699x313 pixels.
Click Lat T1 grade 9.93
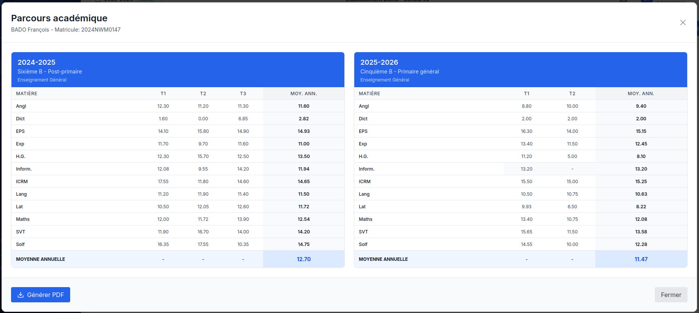(527, 207)
